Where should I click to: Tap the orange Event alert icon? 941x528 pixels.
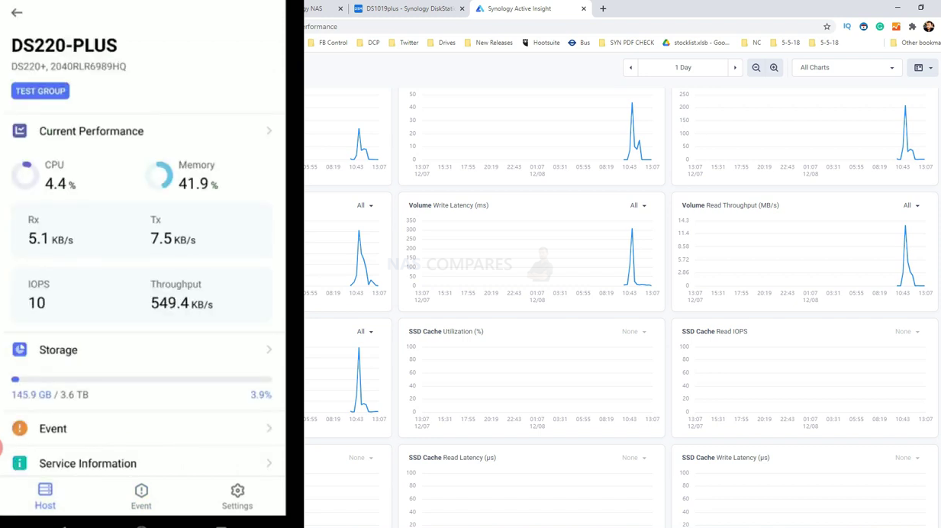[x=20, y=428]
